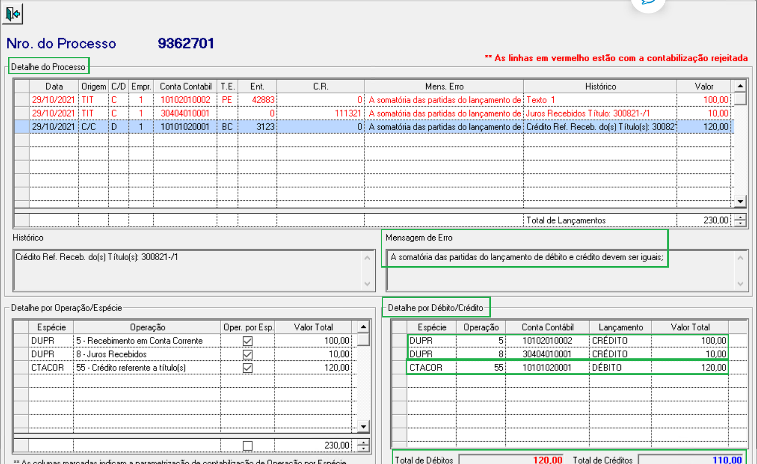Screen dimensions: 757x464
Task: Click the Total de Créditos field 110,00
Action: [x=691, y=460]
